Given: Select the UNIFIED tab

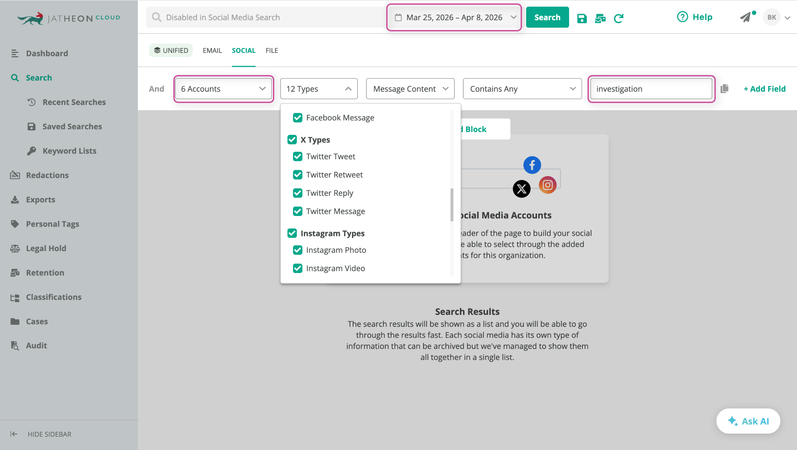Looking at the screenshot, I should pyautogui.click(x=171, y=50).
